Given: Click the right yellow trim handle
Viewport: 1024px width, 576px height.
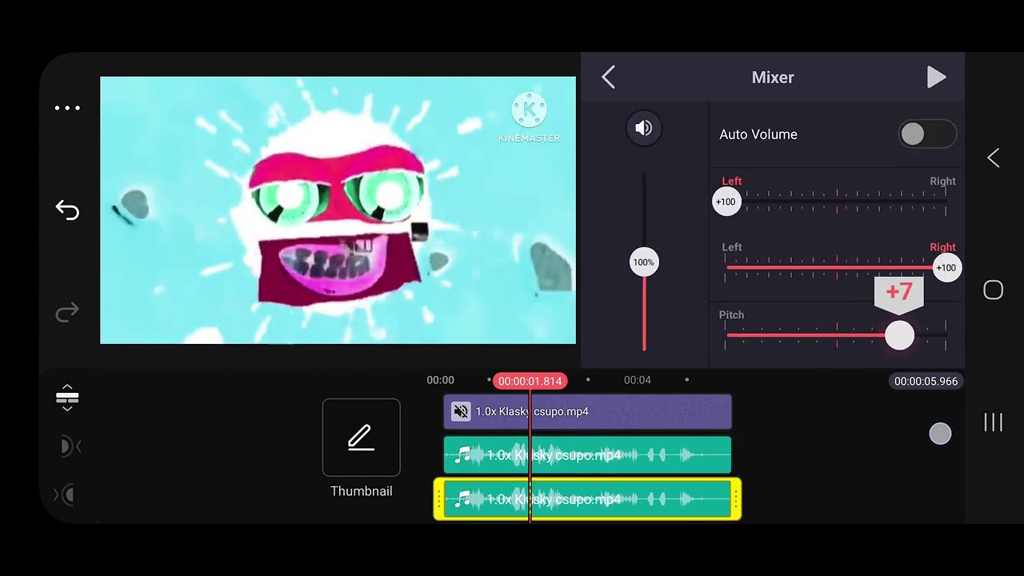Looking at the screenshot, I should click(x=736, y=499).
